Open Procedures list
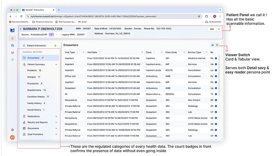Screen dimensions: 277x156 (35, 83)
